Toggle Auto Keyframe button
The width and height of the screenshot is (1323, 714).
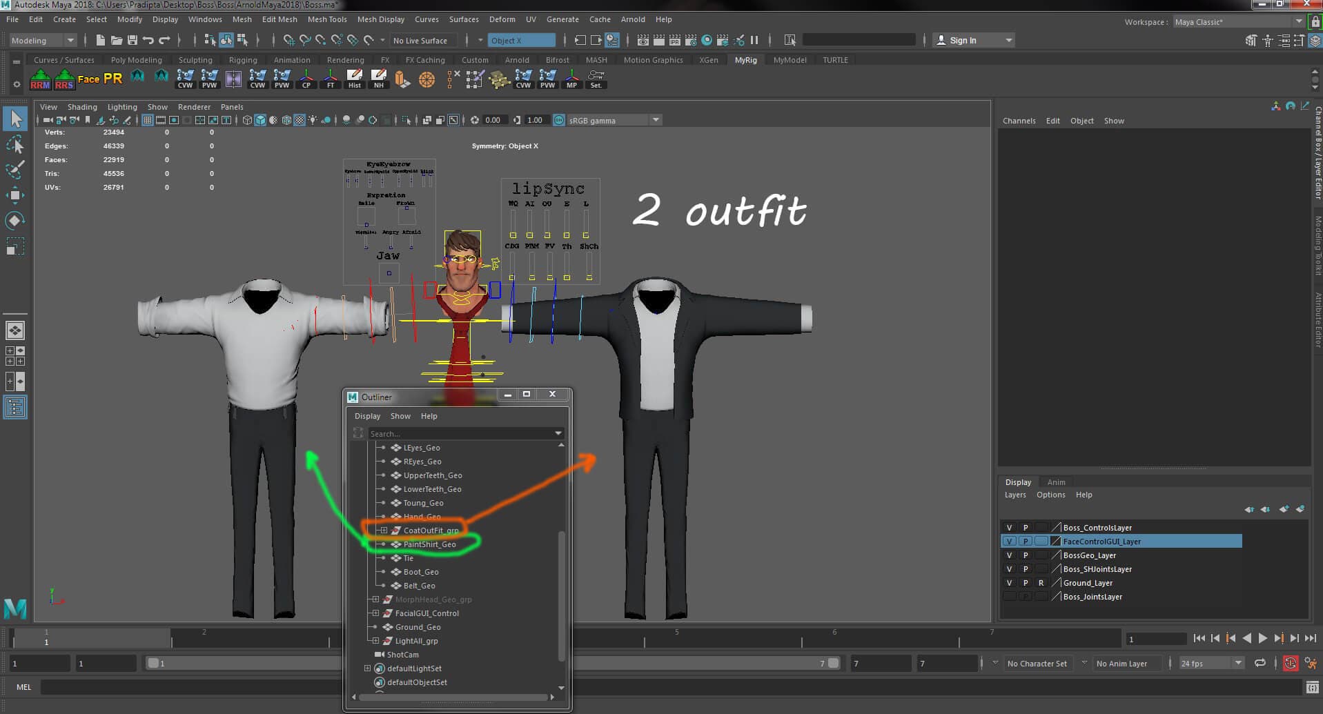coord(1291,664)
